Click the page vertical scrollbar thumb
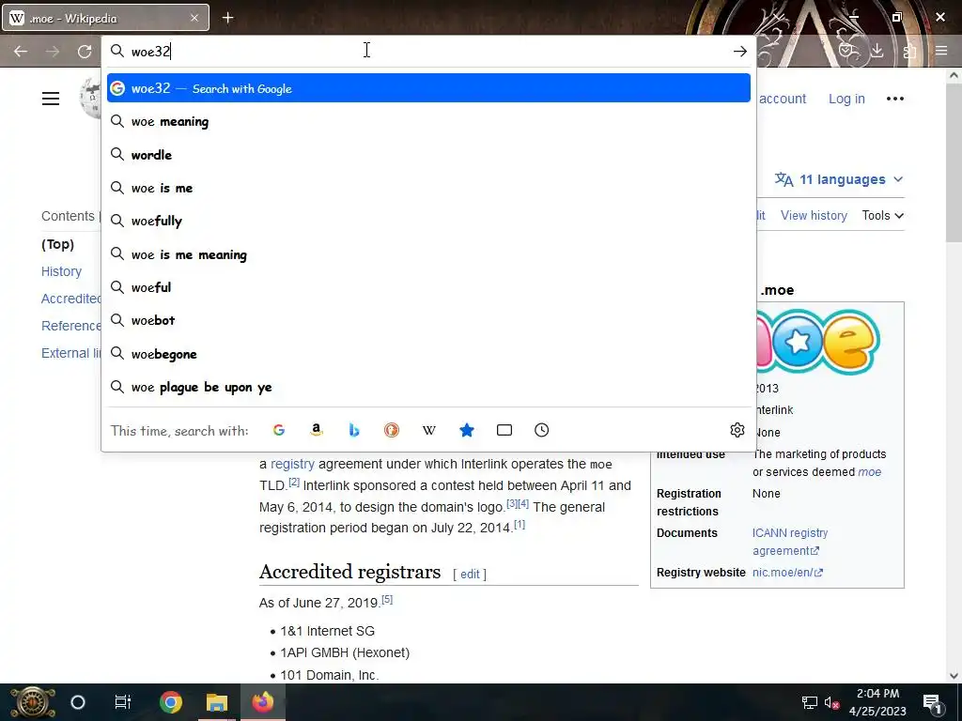 pos(953,165)
